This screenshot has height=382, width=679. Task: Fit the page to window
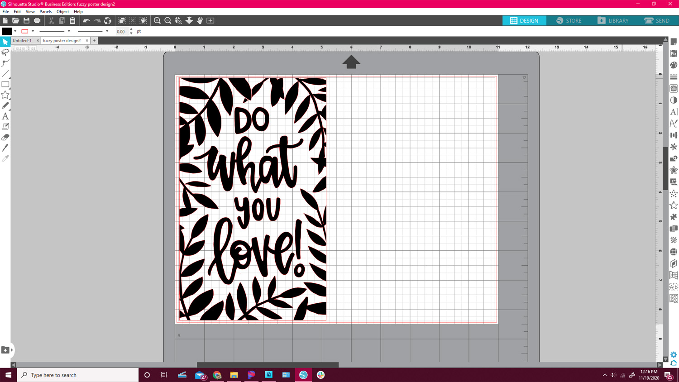point(210,20)
